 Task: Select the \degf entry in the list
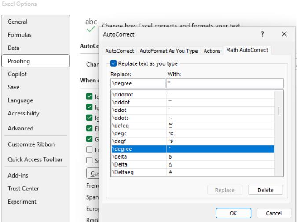193,141
